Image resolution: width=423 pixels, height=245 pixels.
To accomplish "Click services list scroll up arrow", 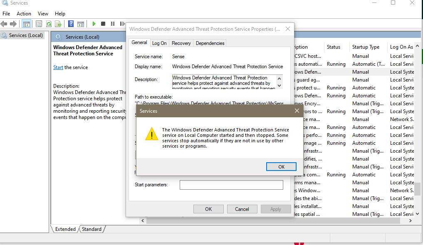I will coord(417,46).
